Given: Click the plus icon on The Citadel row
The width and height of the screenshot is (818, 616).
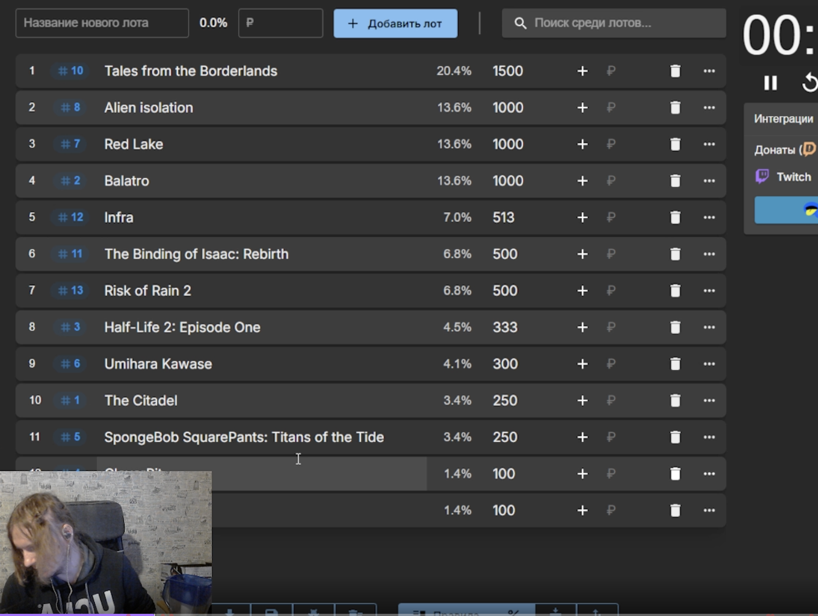Looking at the screenshot, I should pos(582,400).
